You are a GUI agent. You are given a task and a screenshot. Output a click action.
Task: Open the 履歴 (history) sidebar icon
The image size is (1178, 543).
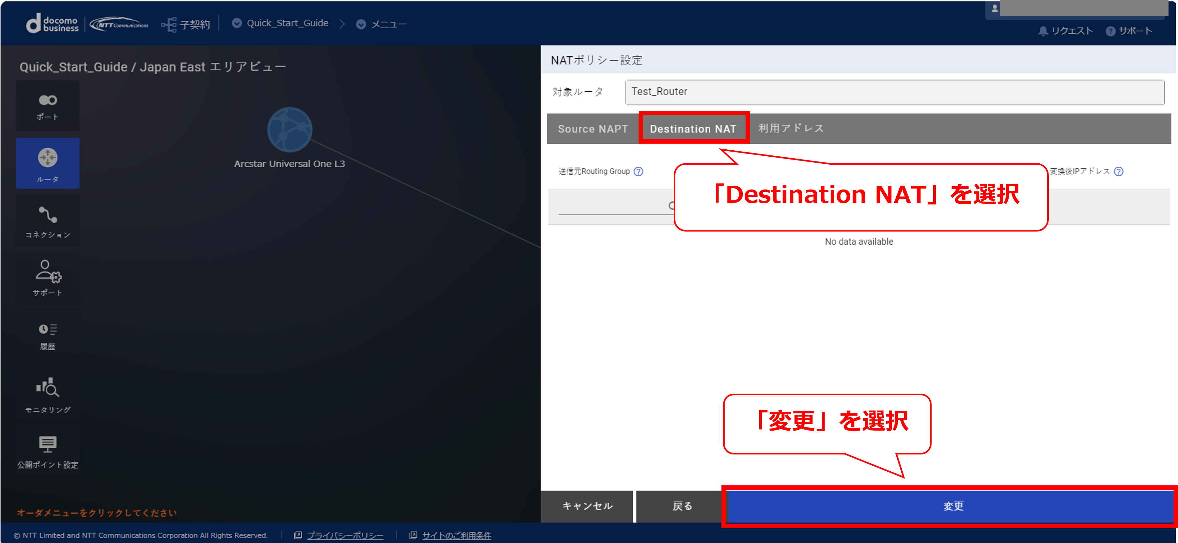pyautogui.click(x=47, y=336)
